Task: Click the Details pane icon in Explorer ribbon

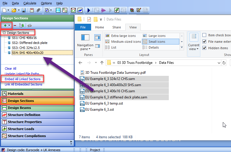Action: (97, 46)
